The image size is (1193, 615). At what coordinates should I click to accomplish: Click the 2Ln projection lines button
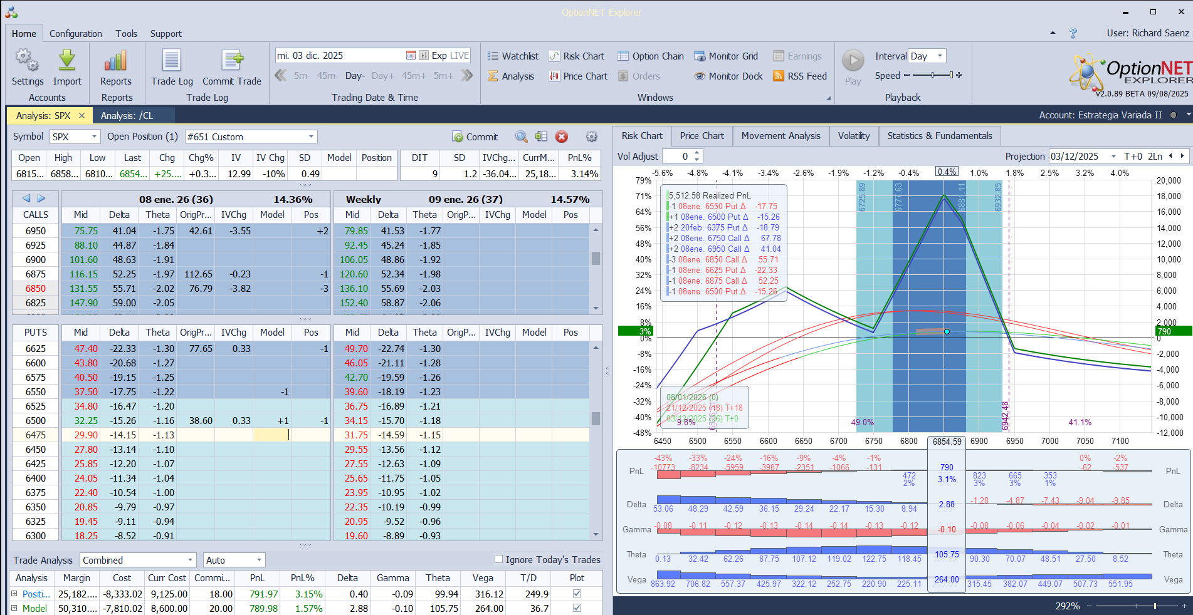tap(1155, 156)
